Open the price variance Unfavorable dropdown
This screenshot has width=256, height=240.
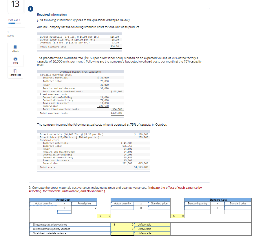pos(152,225)
